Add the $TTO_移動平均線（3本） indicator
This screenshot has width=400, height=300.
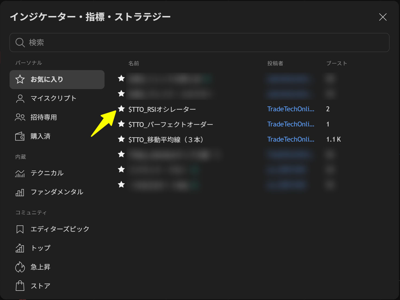(167, 140)
